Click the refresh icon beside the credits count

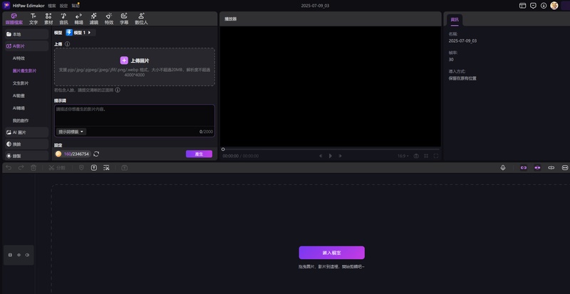pyautogui.click(x=96, y=154)
